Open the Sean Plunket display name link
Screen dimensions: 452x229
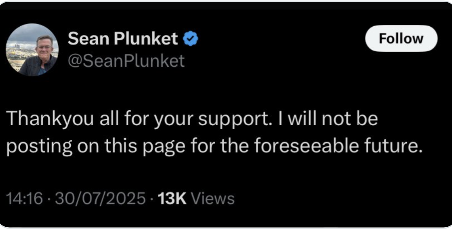click(122, 39)
